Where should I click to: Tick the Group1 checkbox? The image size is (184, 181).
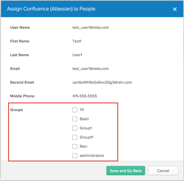75,128
